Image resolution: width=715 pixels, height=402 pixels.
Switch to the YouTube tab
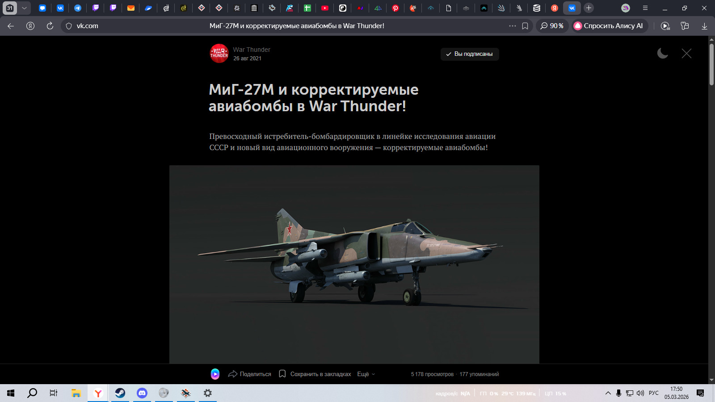pos(325,8)
